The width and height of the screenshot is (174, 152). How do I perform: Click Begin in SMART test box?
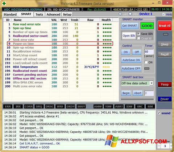point(126,93)
